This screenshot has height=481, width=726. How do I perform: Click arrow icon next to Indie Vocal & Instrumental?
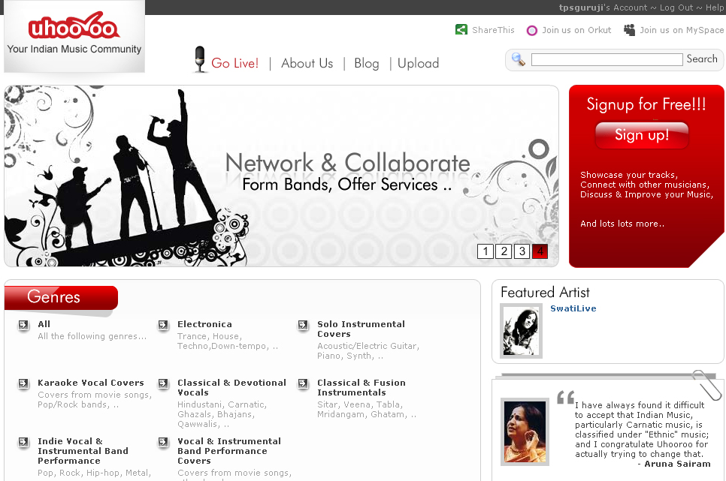click(x=23, y=442)
